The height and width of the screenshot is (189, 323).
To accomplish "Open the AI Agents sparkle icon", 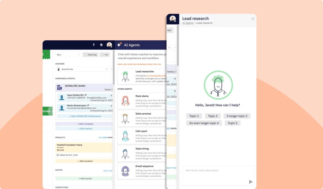I will [119, 45].
